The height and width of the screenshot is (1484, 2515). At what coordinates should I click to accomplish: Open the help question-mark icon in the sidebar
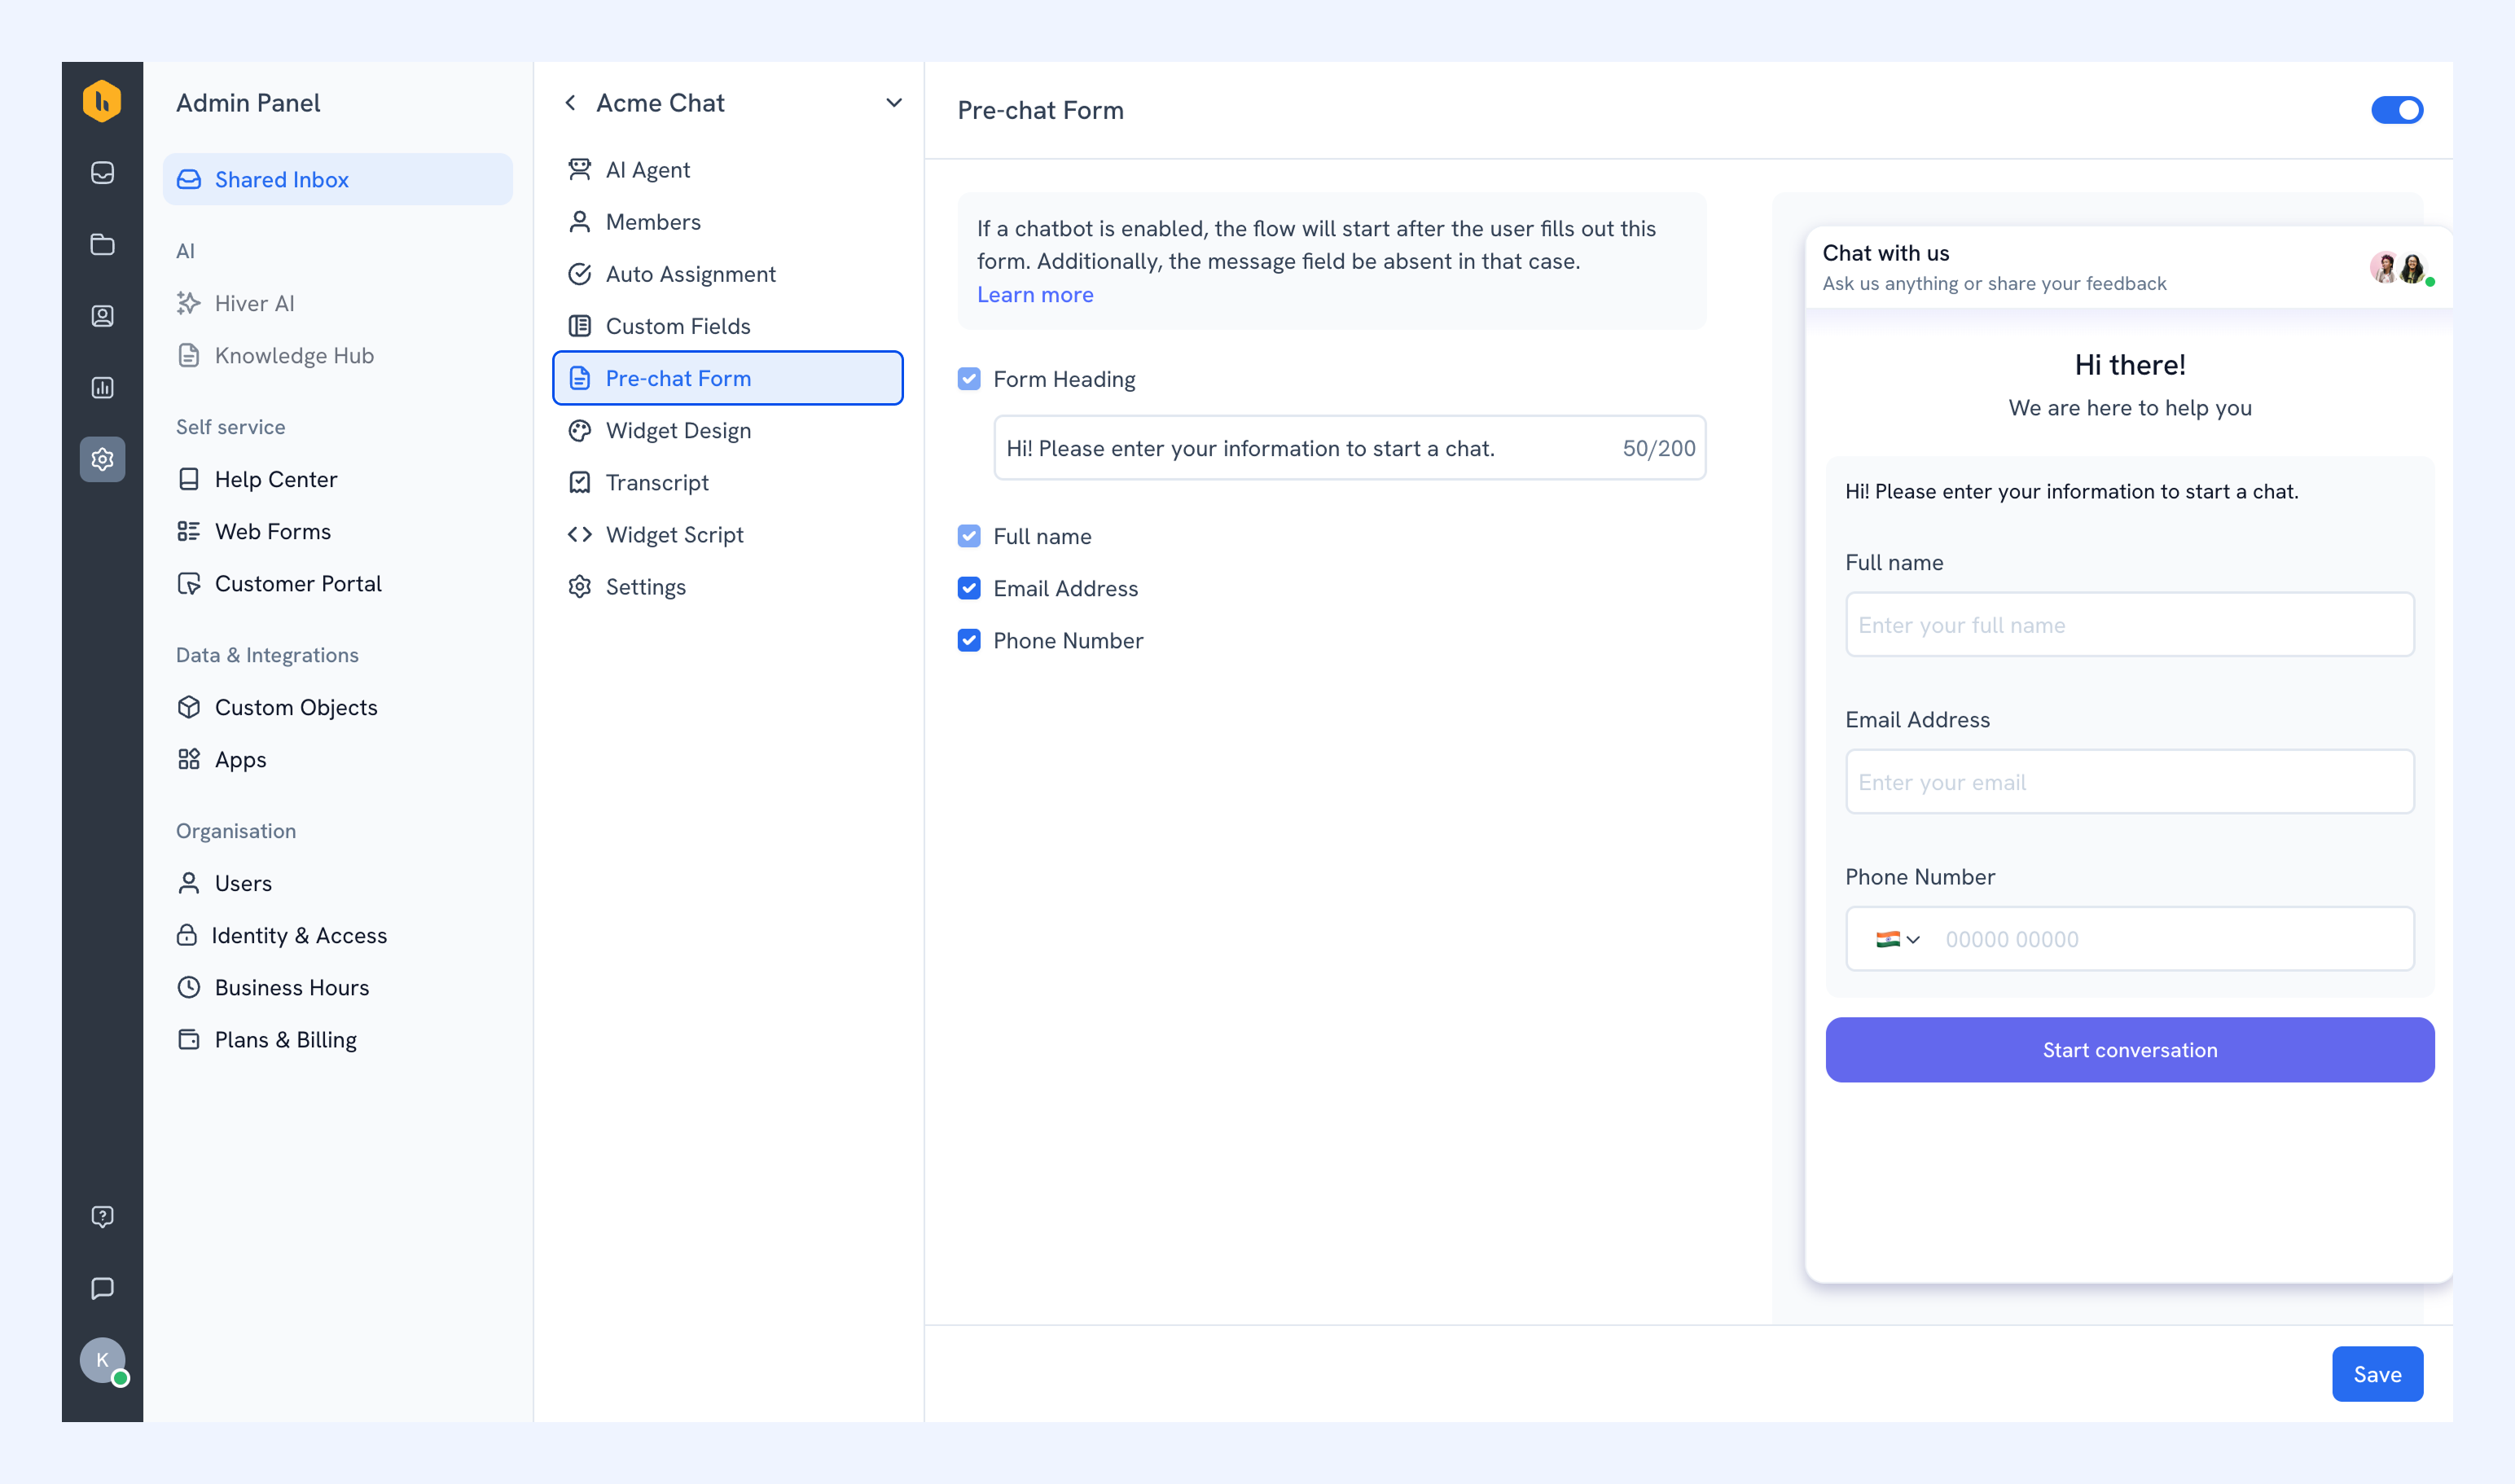(102, 1216)
